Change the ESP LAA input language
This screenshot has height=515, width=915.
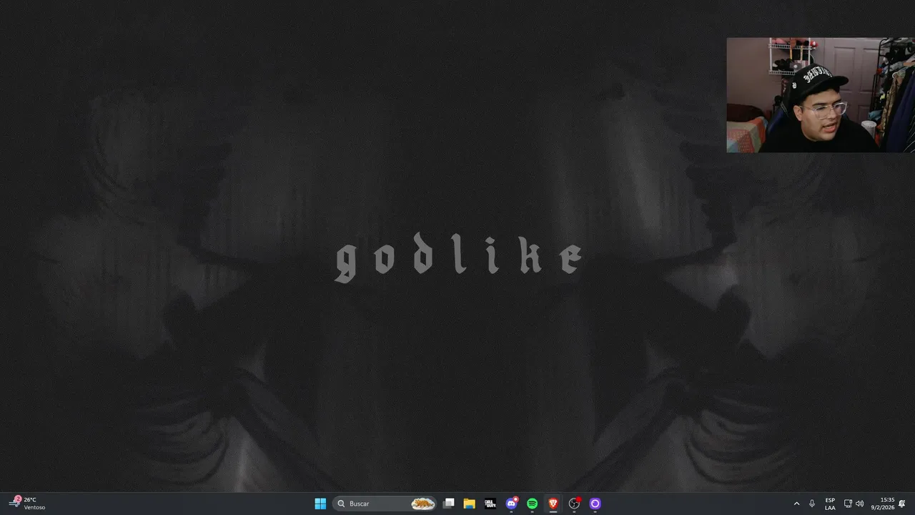830,504
